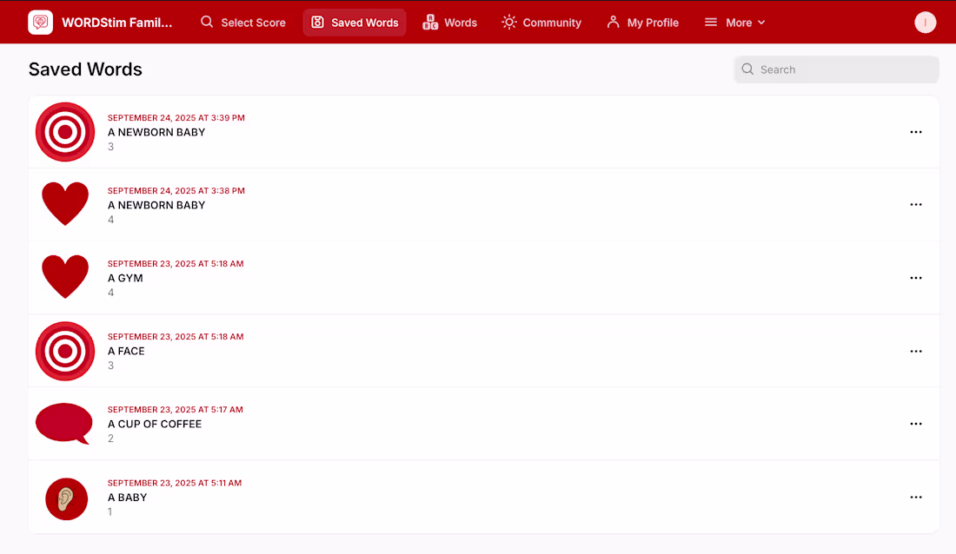Click heart icon for A GYM entry
The width and height of the screenshot is (956, 554).
point(65,277)
